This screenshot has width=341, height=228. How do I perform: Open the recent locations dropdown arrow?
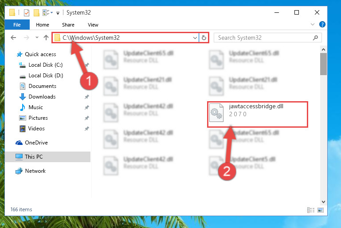37,38
